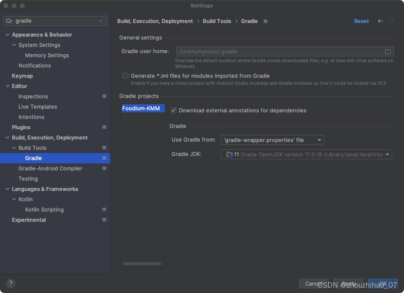This screenshot has height=293, width=404.
Task: Select Gradle in the settings tree
Action: click(55, 158)
